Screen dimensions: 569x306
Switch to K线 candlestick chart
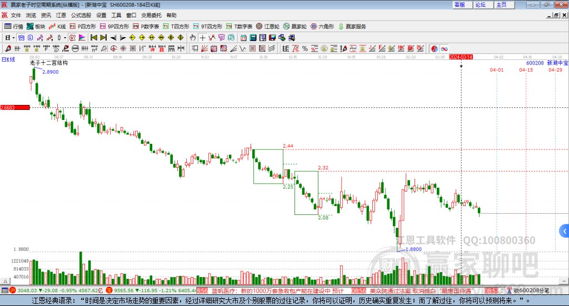point(58,26)
